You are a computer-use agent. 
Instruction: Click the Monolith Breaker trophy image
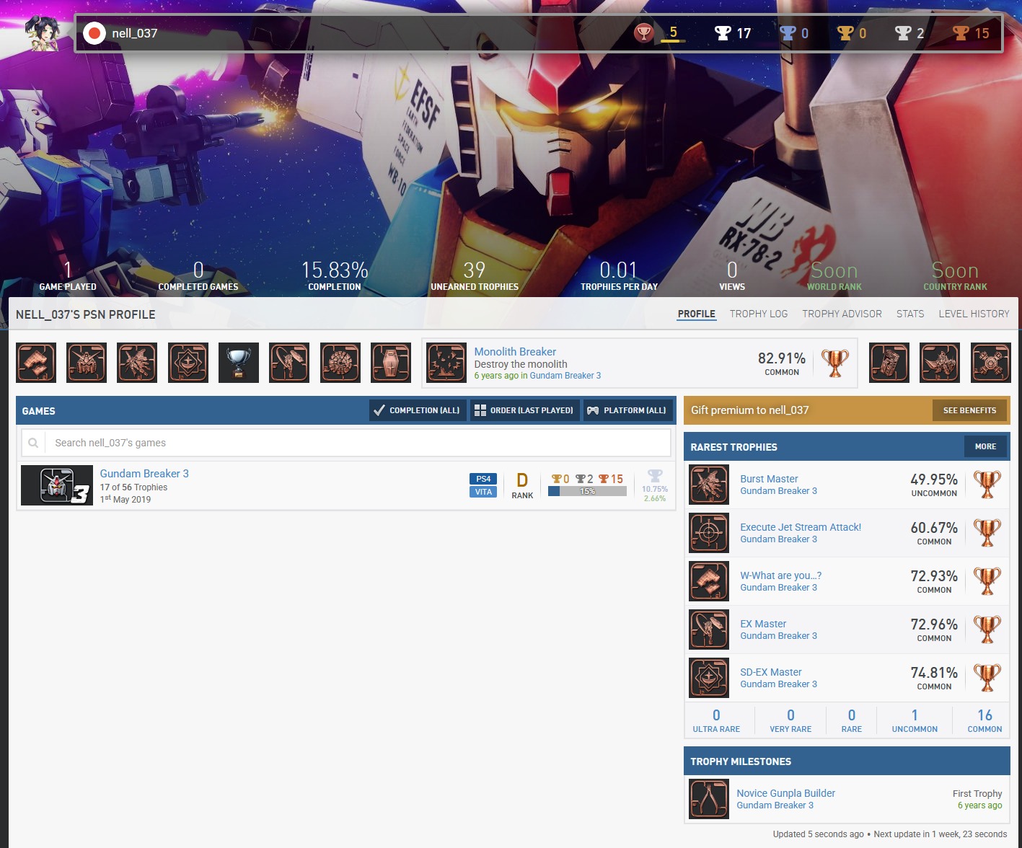click(x=446, y=363)
